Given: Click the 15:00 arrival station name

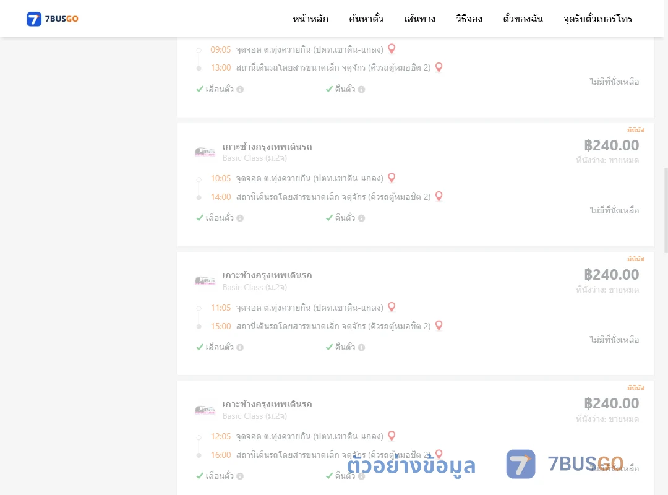Looking at the screenshot, I should tap(333, 326).
